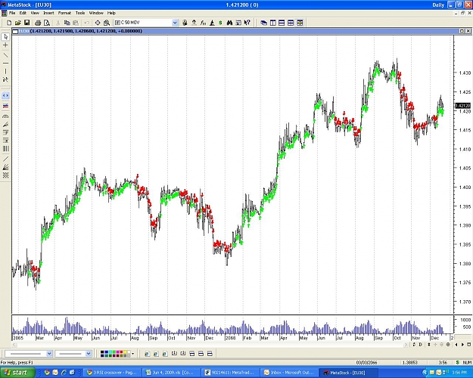Select the Gann grid tool
The image size is (473, 378).
coord(5,175)
